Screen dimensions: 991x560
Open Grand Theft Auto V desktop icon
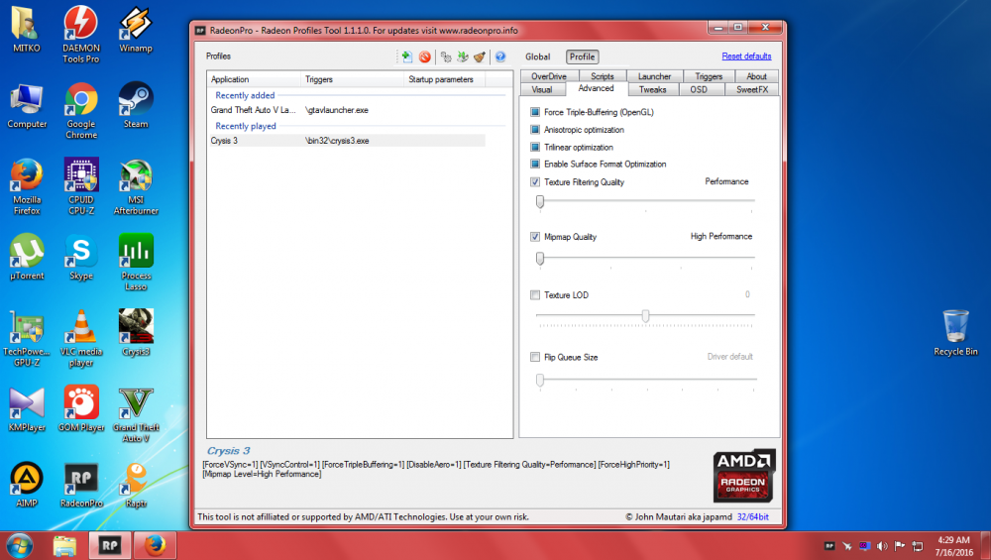click(x=136, y=414)
